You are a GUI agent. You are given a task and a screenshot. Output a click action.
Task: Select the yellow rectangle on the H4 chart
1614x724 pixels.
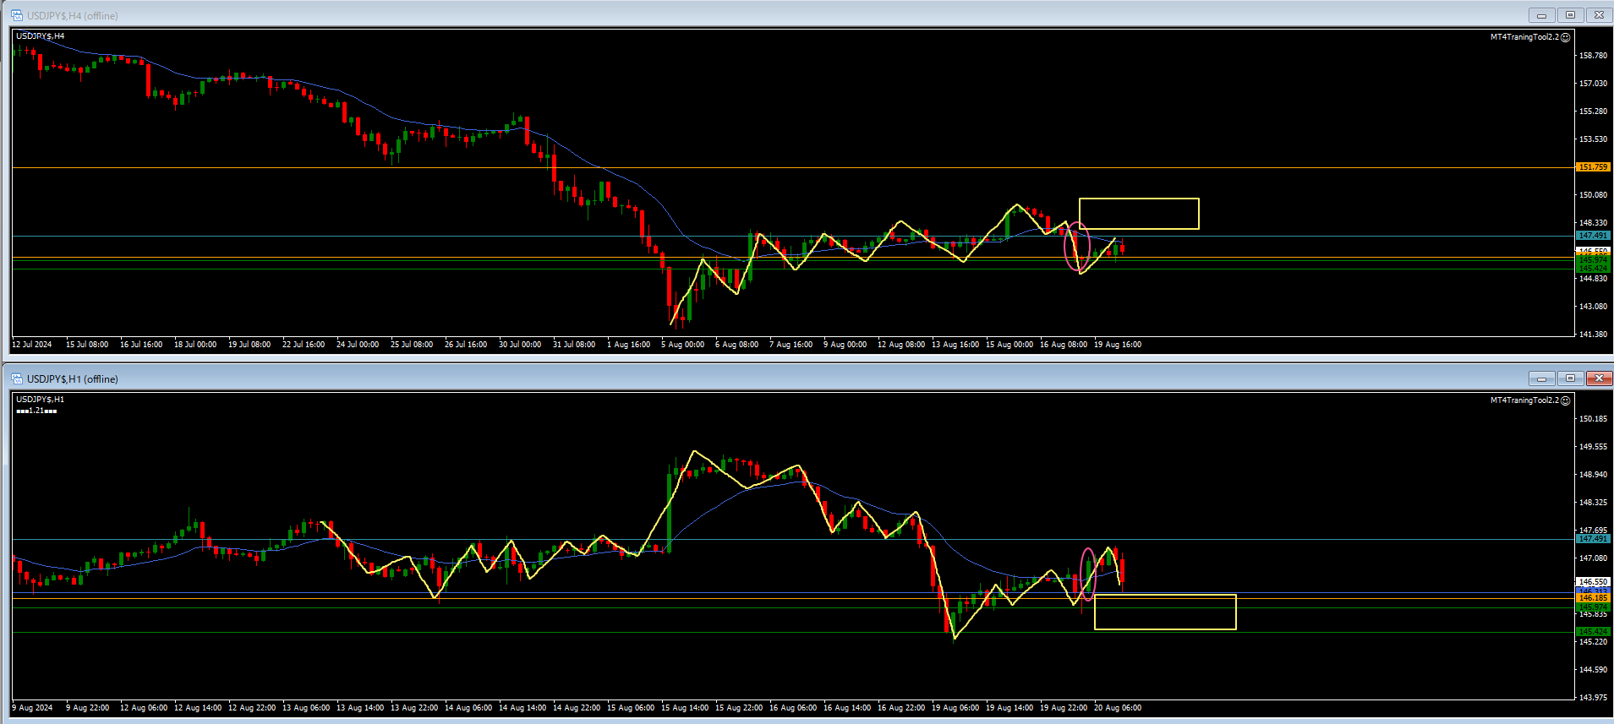click(x=1138, y=199)
